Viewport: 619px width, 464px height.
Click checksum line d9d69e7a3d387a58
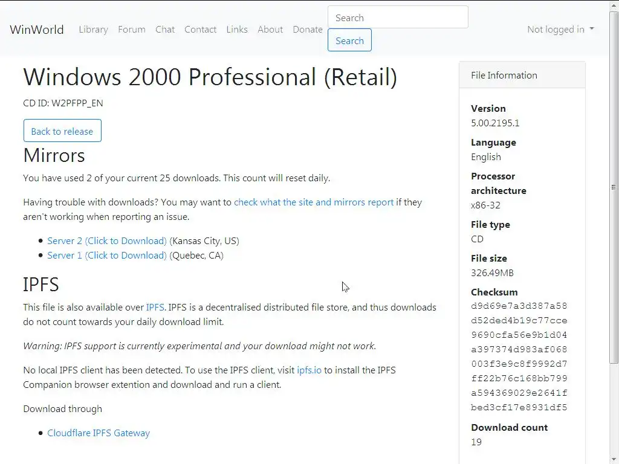tap(519, 306)
